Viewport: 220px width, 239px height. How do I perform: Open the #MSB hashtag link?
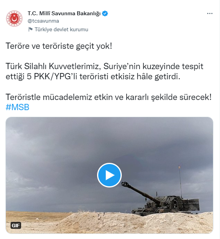17,107
